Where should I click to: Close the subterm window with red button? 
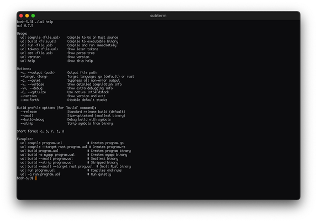pyautogui.click(x=21, y=15)
